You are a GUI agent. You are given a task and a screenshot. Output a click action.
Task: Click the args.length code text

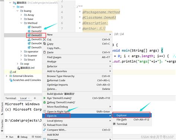tap(142, 56)
